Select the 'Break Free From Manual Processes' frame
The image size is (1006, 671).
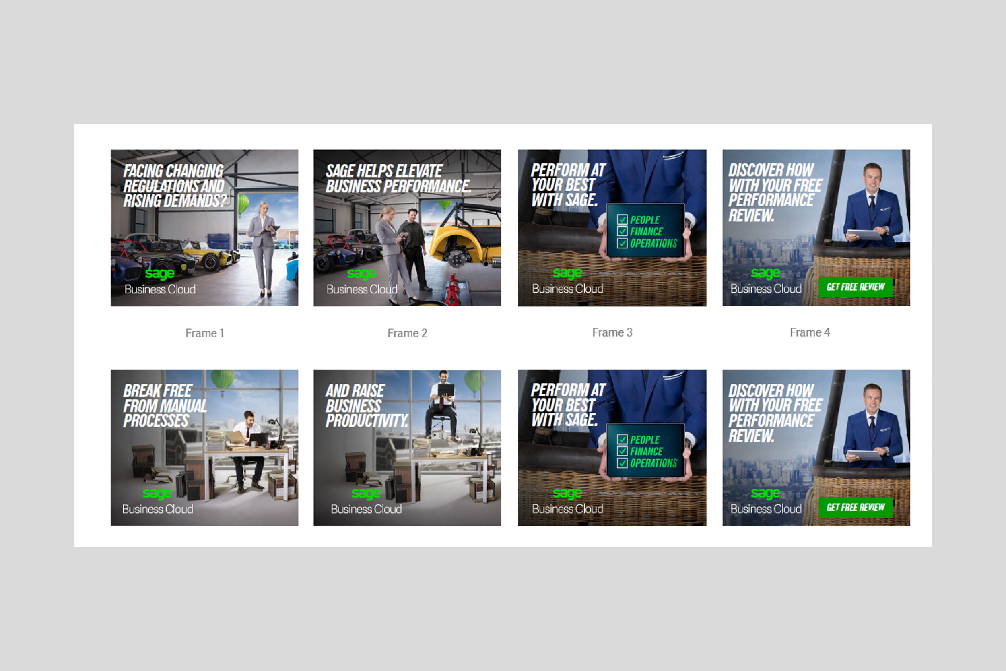[x=204, y=448]
